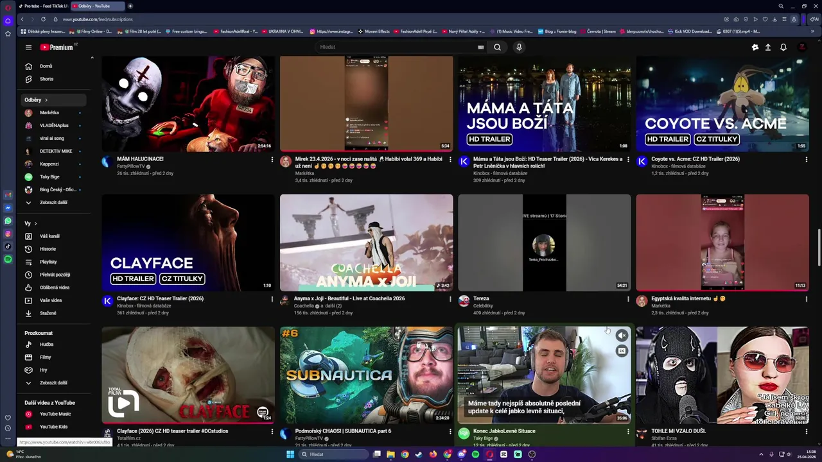Screen dimensions: 822x462
Task: Click the page vertical scrollbar thumb
Action: [x=819, y=247]
